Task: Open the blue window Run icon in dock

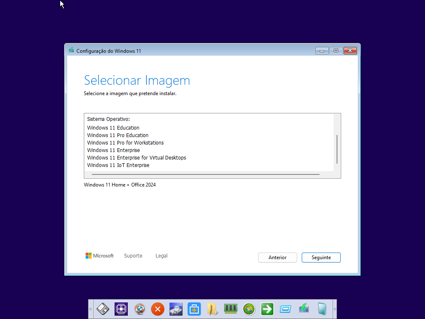Action: [285, 309]
